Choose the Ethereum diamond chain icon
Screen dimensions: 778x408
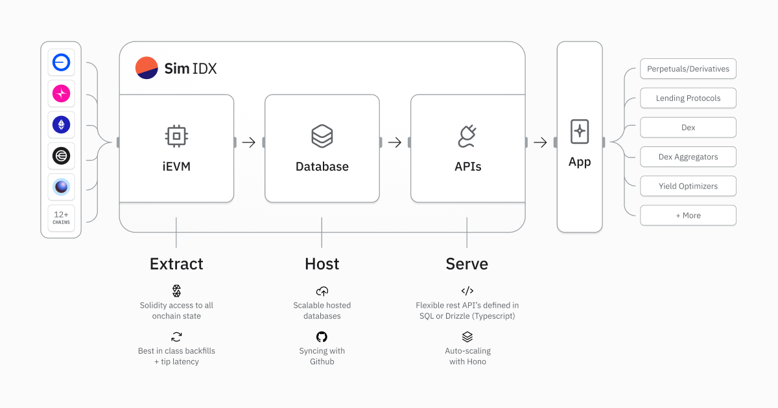(61, 125)
